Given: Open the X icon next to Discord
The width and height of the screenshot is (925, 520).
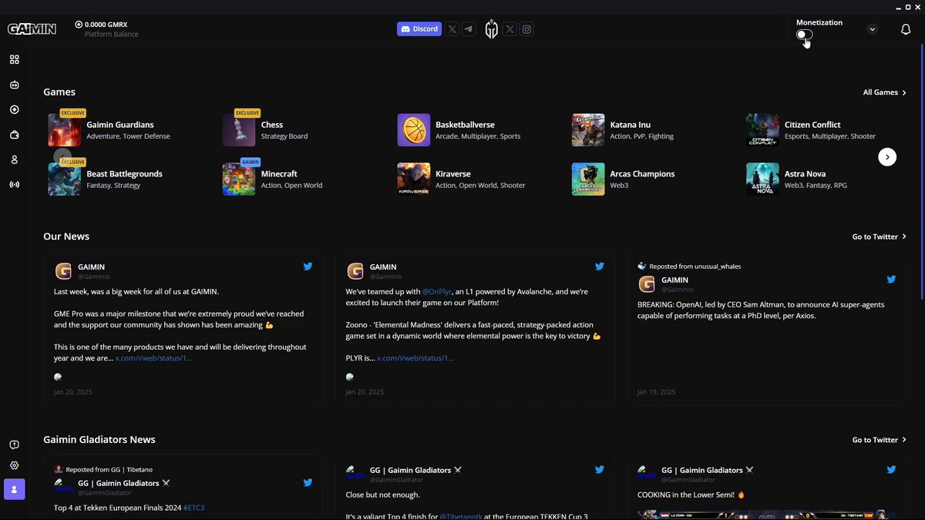Looking at the screenshot, I should [452, 29].
